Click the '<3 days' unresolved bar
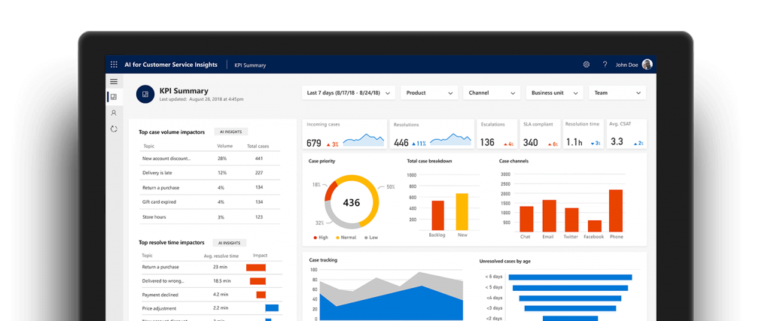This screenshot has height=321, width=771. pos(570,308)
